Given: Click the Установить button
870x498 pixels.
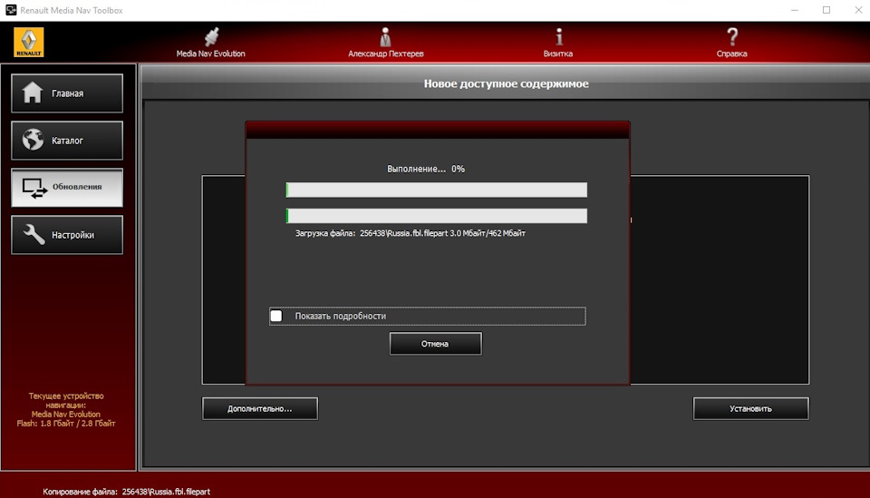Looking at the screenshot, I should [x=750, y=408].
